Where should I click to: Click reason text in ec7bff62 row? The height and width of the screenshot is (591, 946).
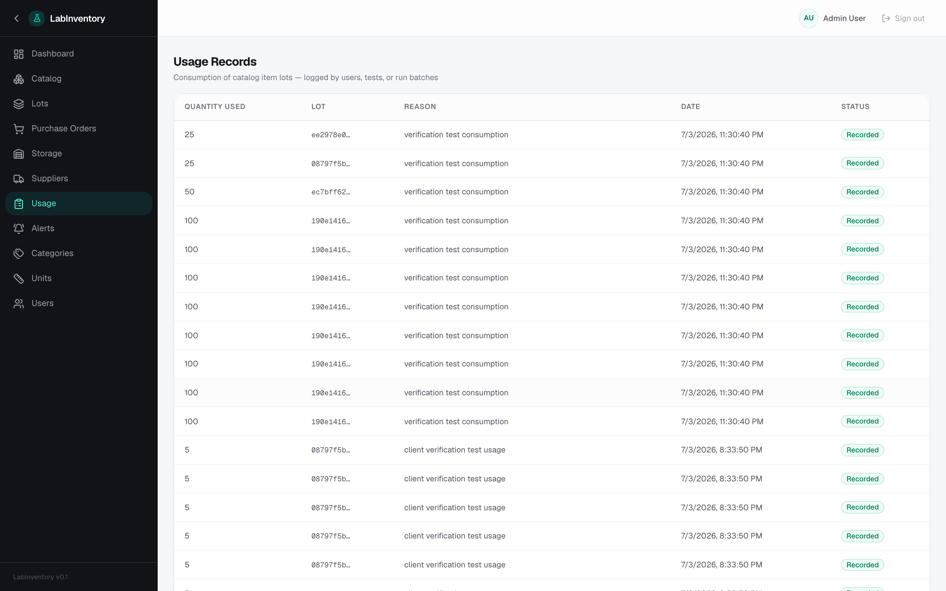click(456, 192)
